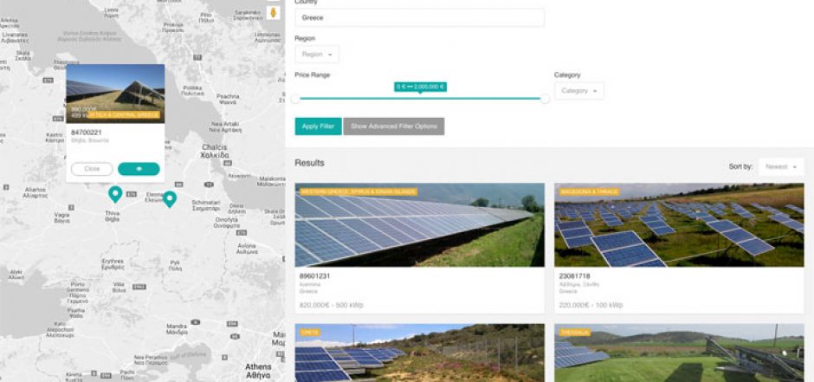814x382 pixels.
Task: Click the left handle of Price Range slider
Action: pyautogui.click(x=295, y=99)
